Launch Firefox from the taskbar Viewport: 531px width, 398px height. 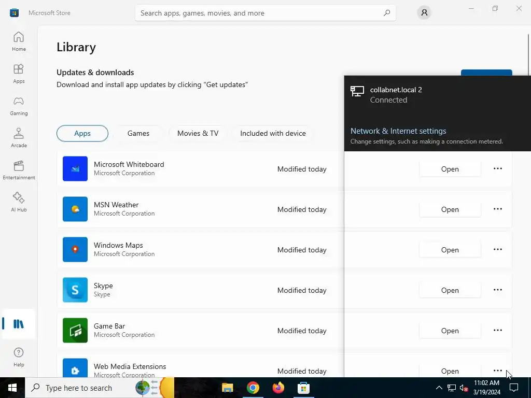point(278,388)
